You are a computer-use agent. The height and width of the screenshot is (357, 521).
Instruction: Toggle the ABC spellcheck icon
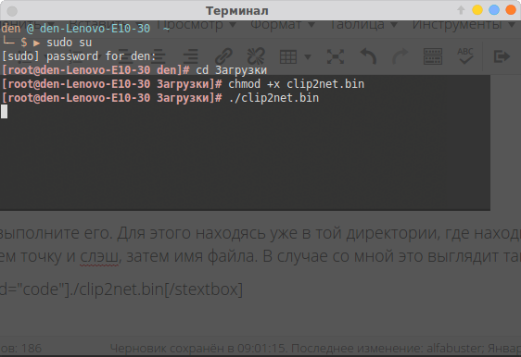[x=465, y=56]
